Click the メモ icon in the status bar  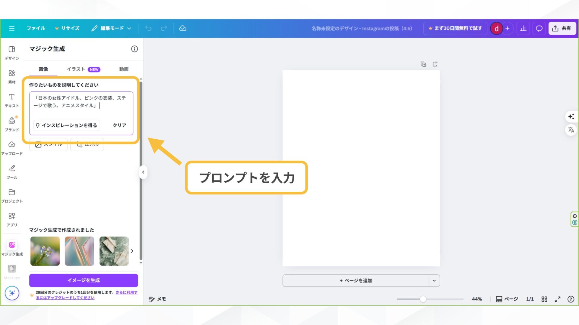pos(151,299)
